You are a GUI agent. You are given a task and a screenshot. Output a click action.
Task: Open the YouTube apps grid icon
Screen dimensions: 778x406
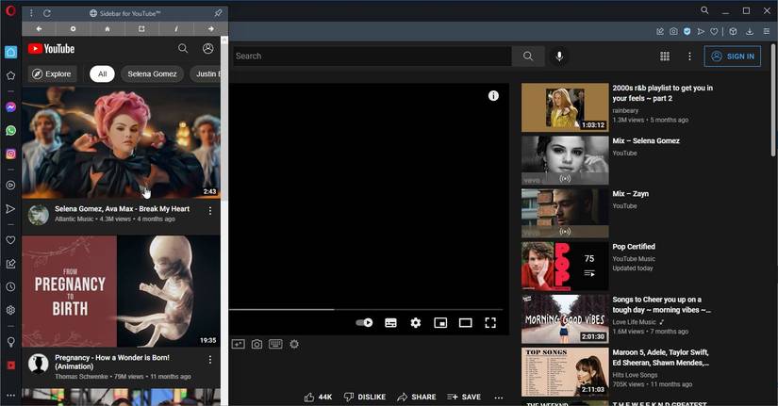tap(665, 56)
